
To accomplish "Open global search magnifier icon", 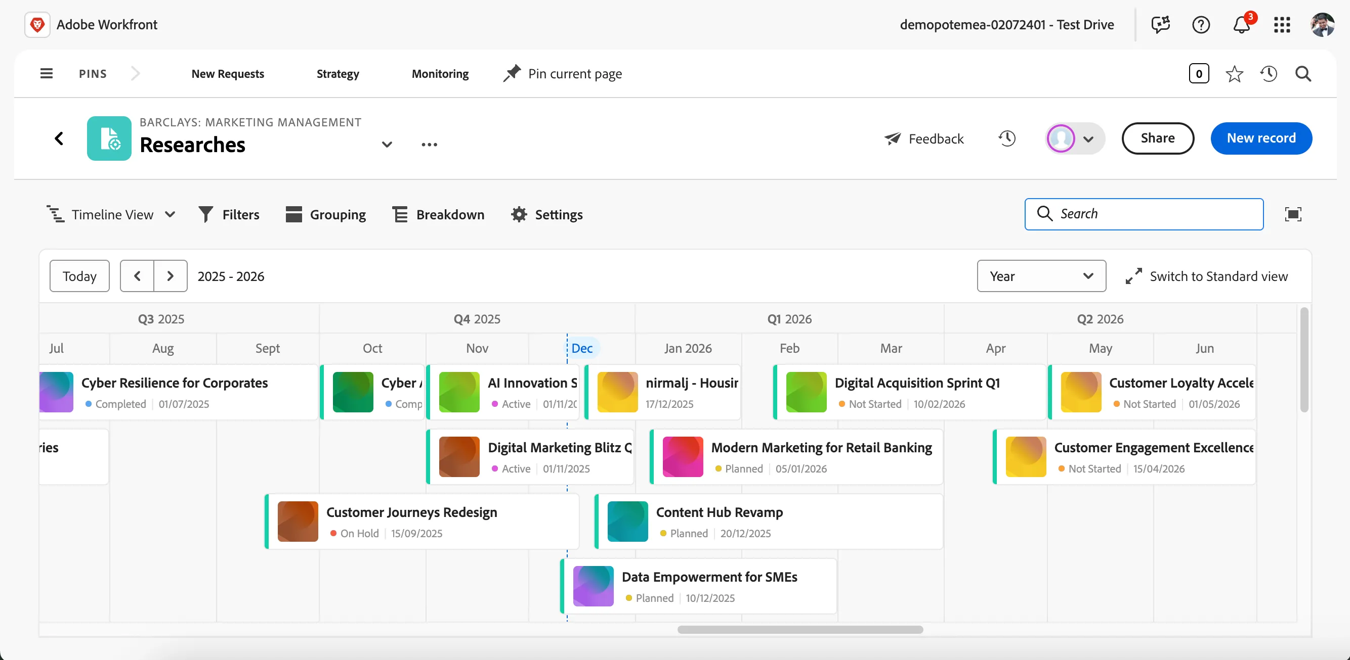I will click(x=1303, y=74).
